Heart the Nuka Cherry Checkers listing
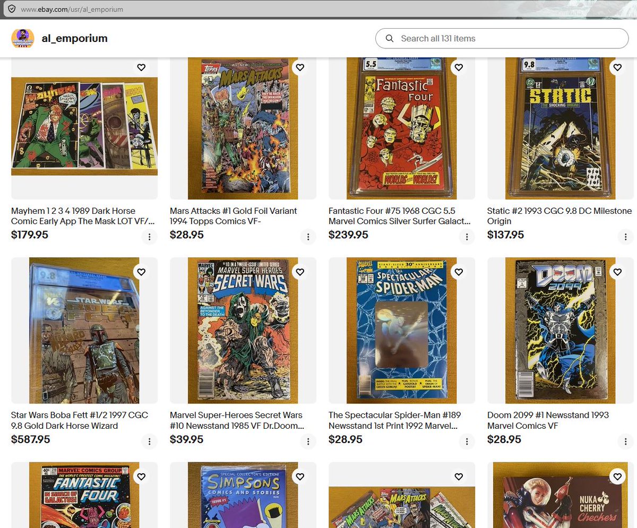The height and width of the screenshot is (528, 637). (617, 477)
